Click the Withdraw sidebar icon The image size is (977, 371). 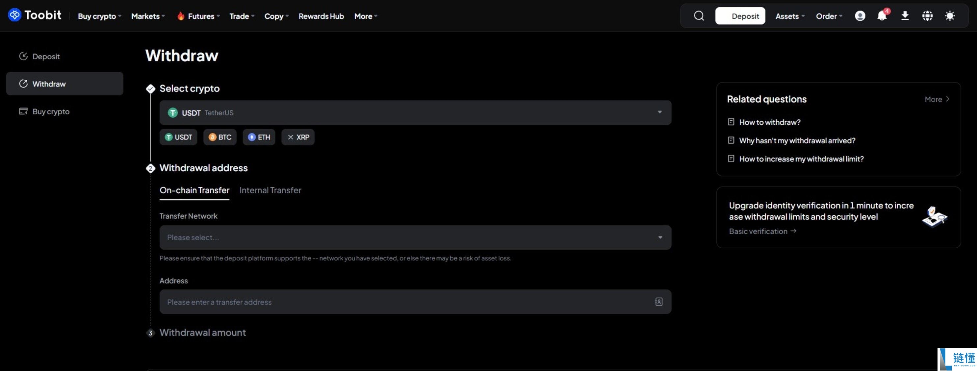pyautogui.click(x=23, y=84)
